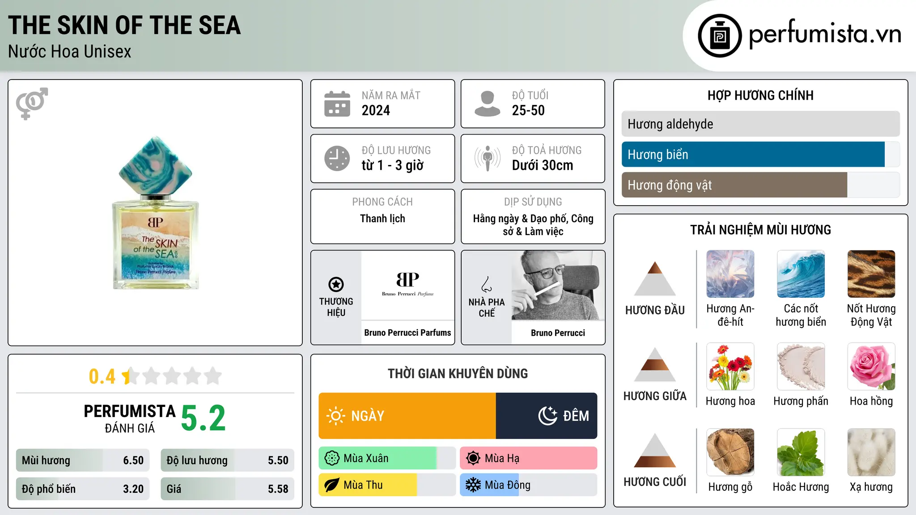Click the orange Ngày time bar
This screenshot has height=515, width=916.
tap(407, 416)
